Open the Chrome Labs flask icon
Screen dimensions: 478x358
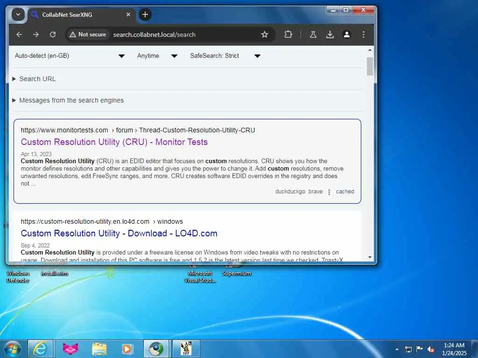tap(313, 34)
